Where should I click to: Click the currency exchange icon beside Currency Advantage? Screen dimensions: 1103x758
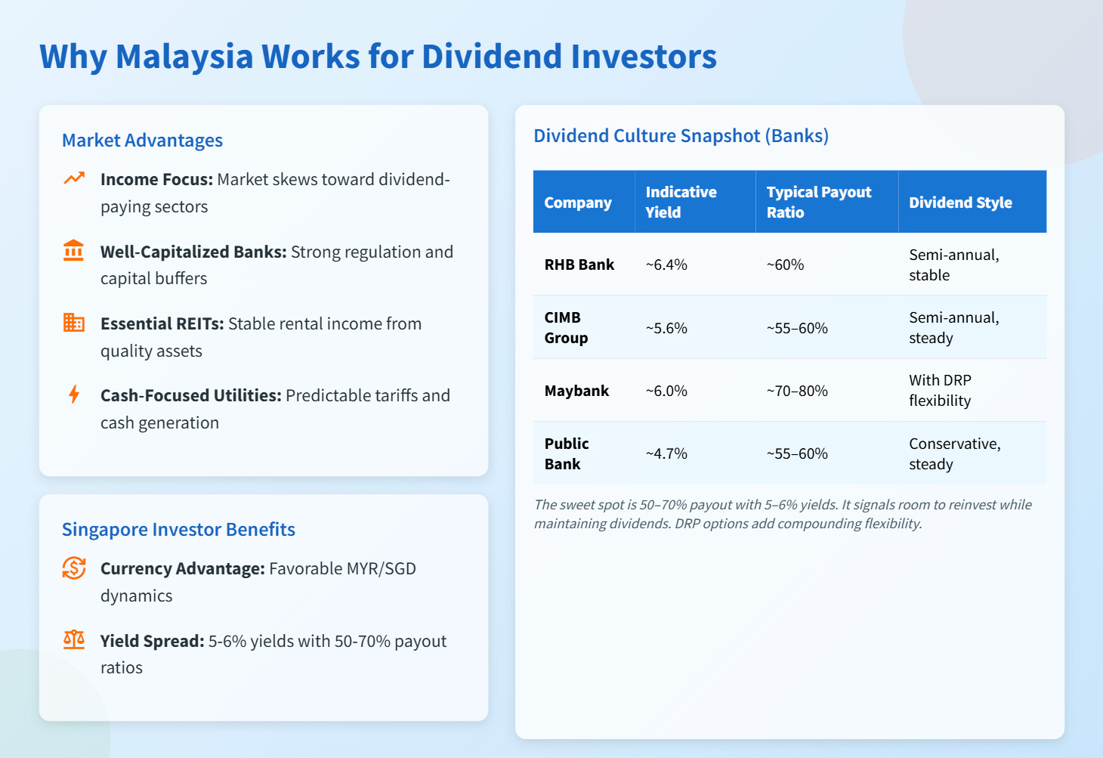pyautogui.click(x=74, y=568)
